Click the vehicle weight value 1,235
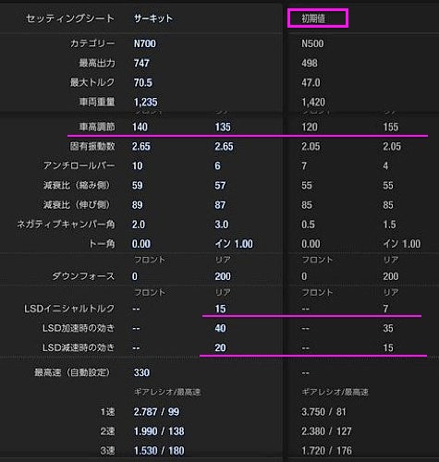Image resolution: width=439 pixels, height=462 pixels. click(x=145, y=103)
